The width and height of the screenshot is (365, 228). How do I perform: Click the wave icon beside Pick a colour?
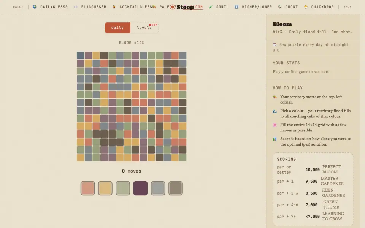[275, 111]
